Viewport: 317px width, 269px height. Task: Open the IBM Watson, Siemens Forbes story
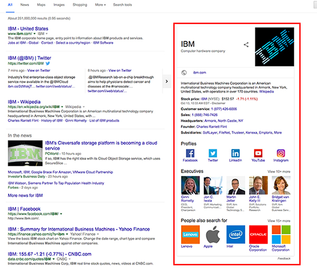pos(56,183)
